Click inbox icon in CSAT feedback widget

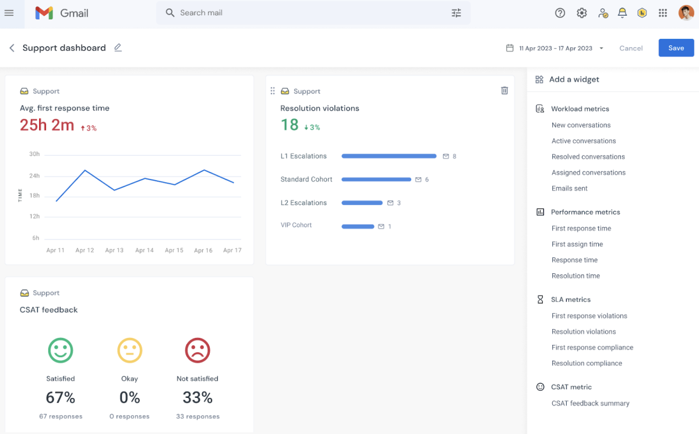coord(24,292)
